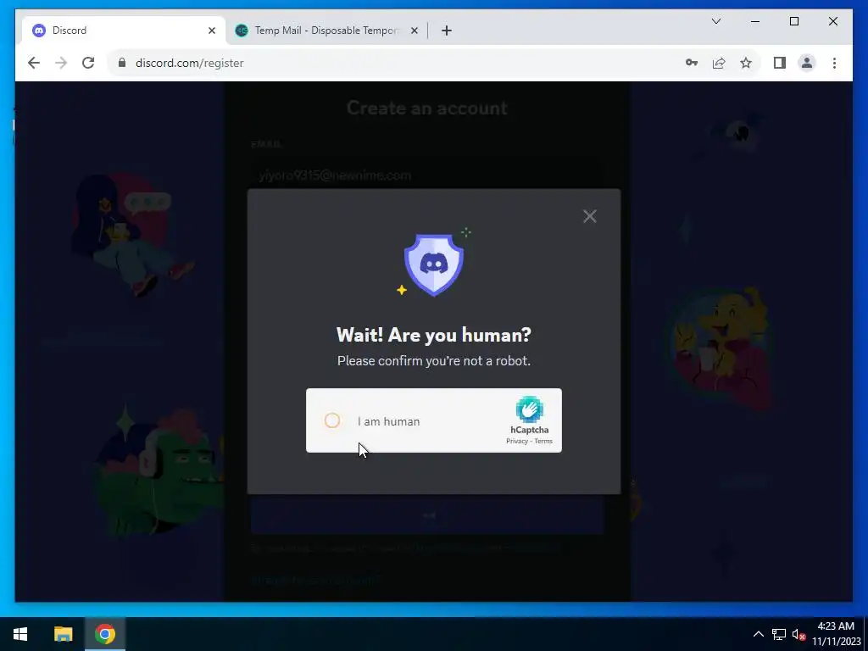Click "Please confirm you're not a robot." text
This screenshot has width=868, height=651.
pos(434,361)
